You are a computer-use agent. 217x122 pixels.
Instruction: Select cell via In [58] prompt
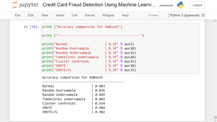click(32, 27)
